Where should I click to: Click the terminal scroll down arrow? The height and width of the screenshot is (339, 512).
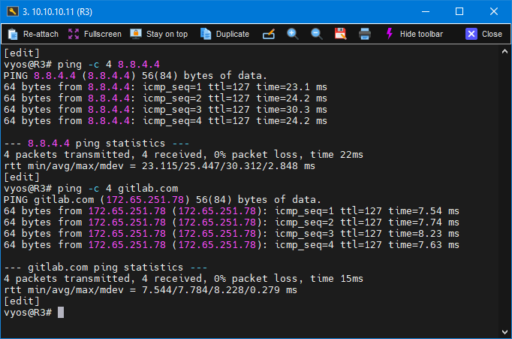(x=504, y=332)
